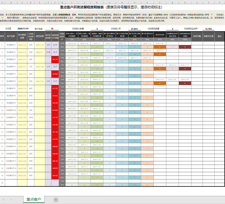
Task: Open row 1 pink 90% status cell
Action: pos(172,47)
